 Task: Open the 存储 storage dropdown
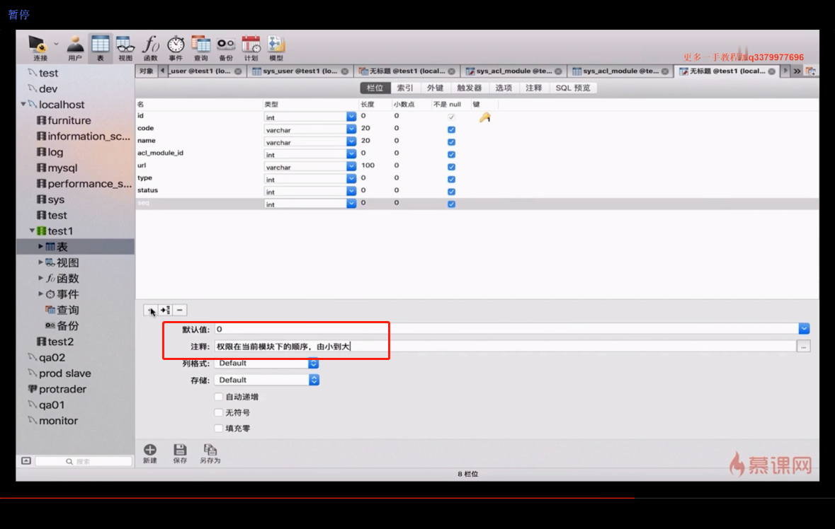(267, 380)
